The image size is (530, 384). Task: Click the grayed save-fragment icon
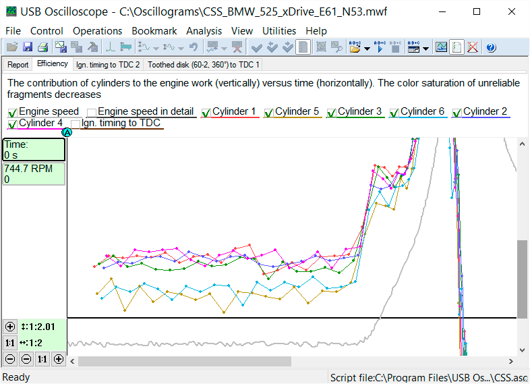(76, 47)
